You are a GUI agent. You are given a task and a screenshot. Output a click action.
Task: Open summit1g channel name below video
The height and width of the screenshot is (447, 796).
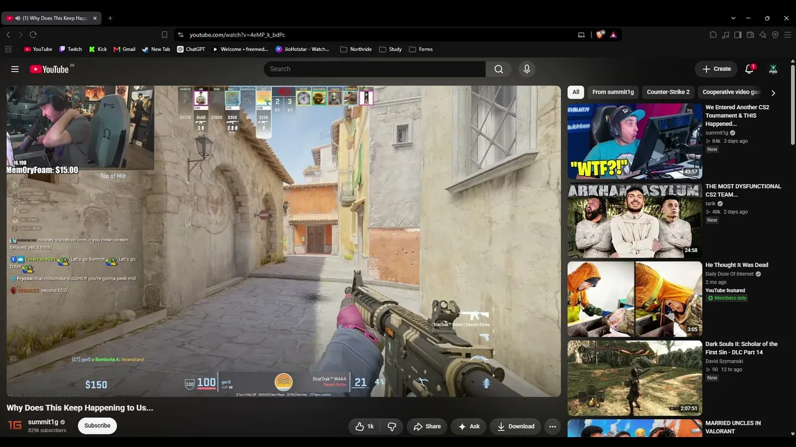[43, 422]
